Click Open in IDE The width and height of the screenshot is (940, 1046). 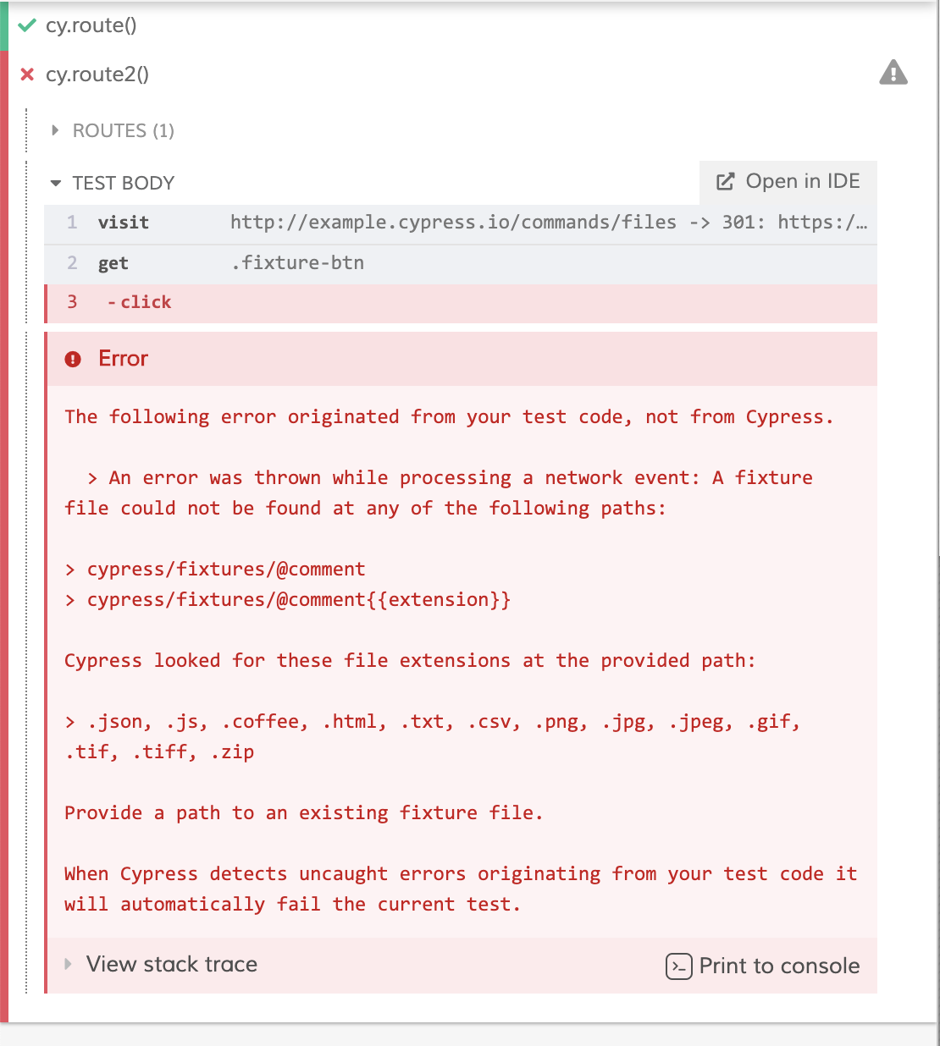pyautogui.click(x=803, y=180)
